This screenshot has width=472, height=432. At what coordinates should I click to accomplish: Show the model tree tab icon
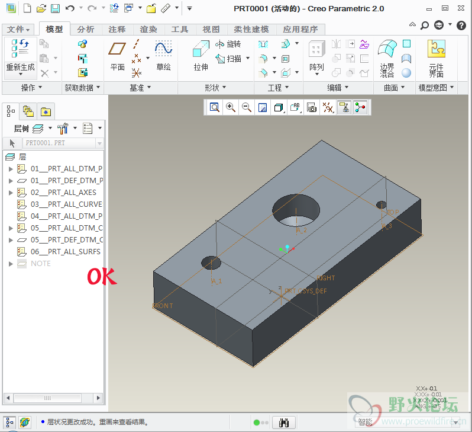pos(11,111)
